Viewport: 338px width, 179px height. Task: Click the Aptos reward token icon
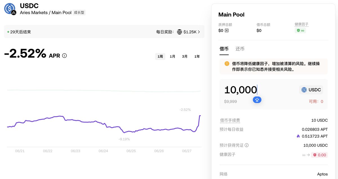tap(179, 32)
